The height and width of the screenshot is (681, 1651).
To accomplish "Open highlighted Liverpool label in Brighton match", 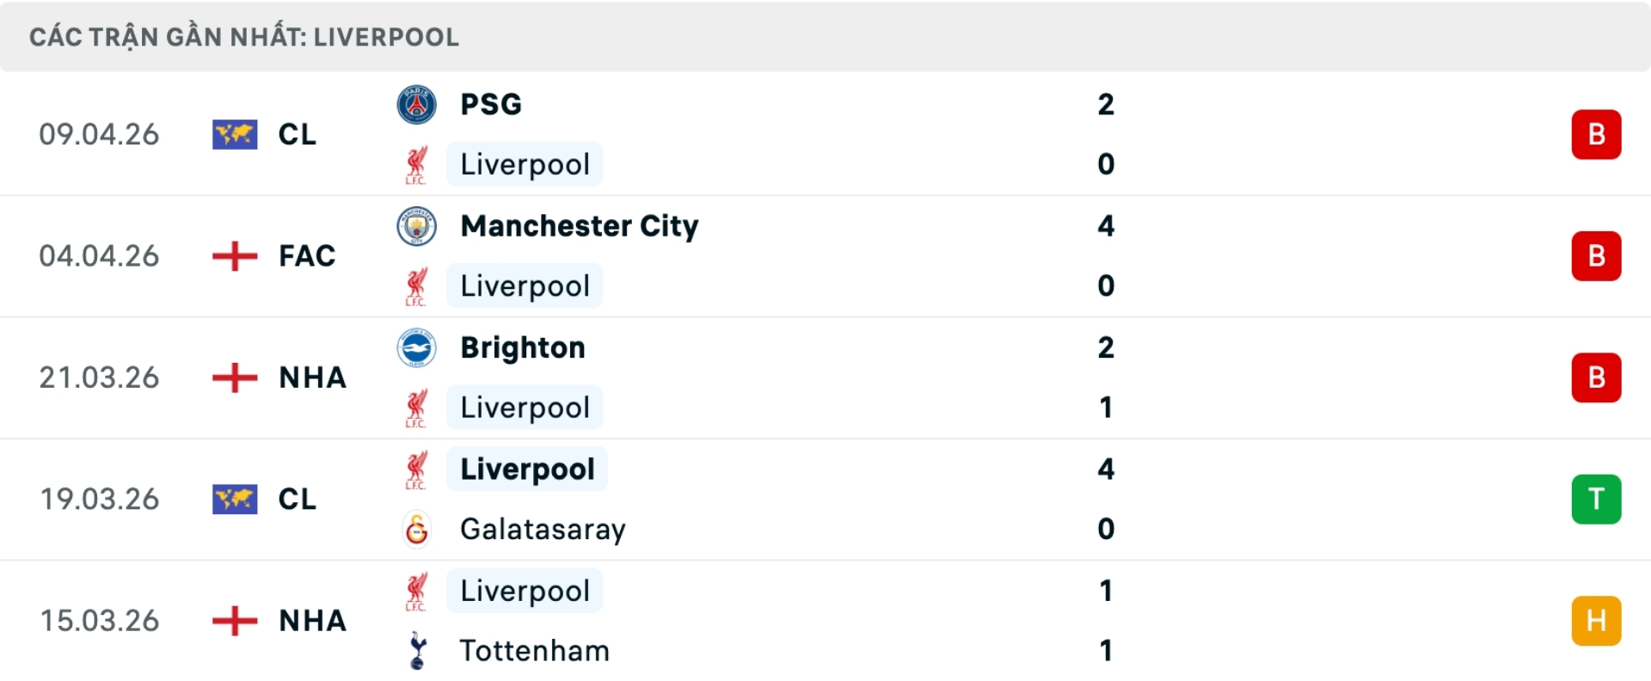I will (x=525, y=408).
